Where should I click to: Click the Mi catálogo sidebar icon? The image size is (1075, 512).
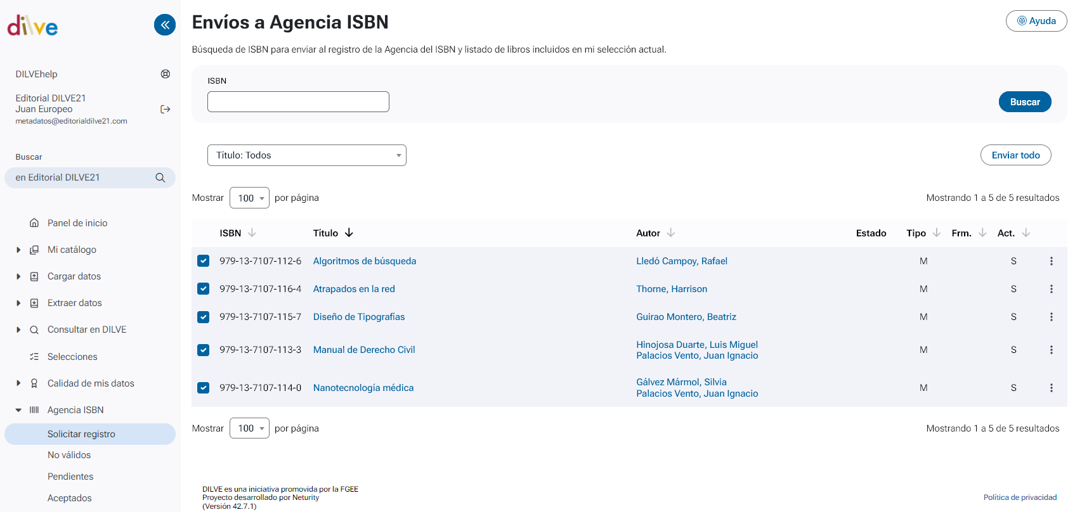click(34, 250)
